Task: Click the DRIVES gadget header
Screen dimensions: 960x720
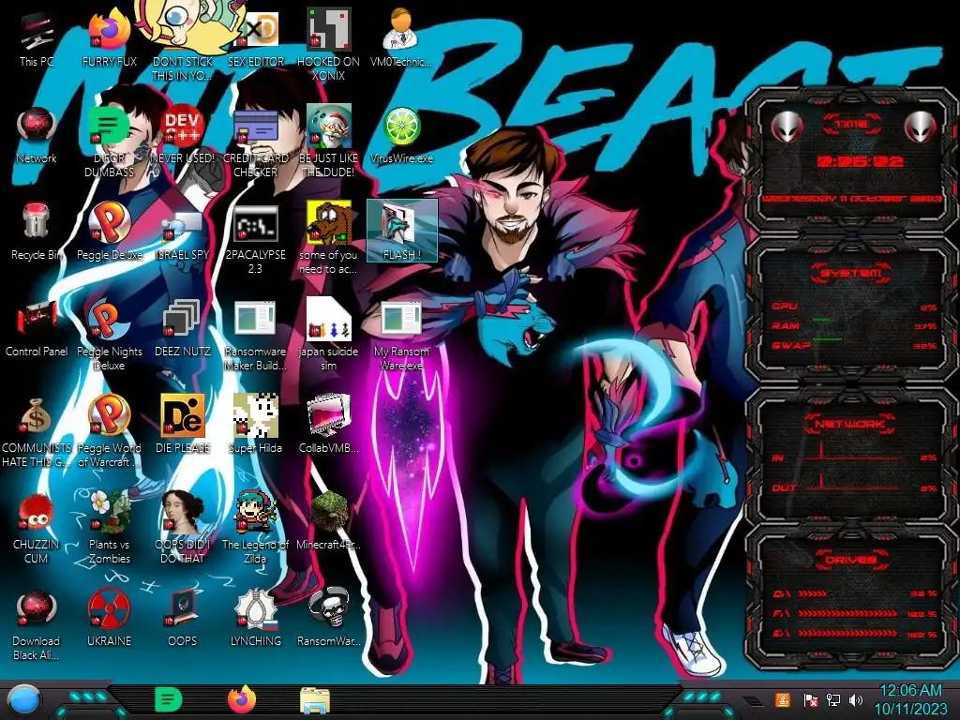Action: [849, 560]
